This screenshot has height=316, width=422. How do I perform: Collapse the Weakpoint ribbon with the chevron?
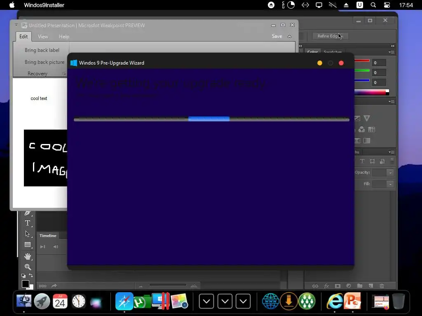[290, 36]
